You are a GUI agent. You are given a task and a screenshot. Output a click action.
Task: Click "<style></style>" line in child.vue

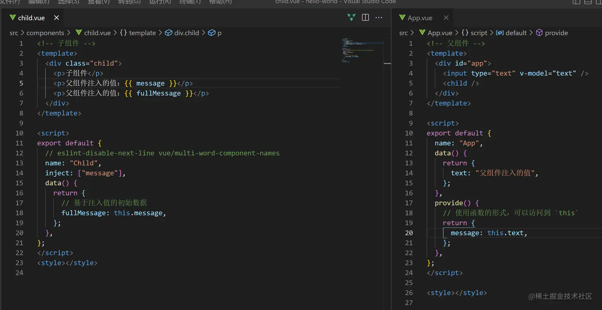pos(67,263)
